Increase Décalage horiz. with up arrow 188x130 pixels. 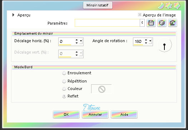tap(76, 40)
